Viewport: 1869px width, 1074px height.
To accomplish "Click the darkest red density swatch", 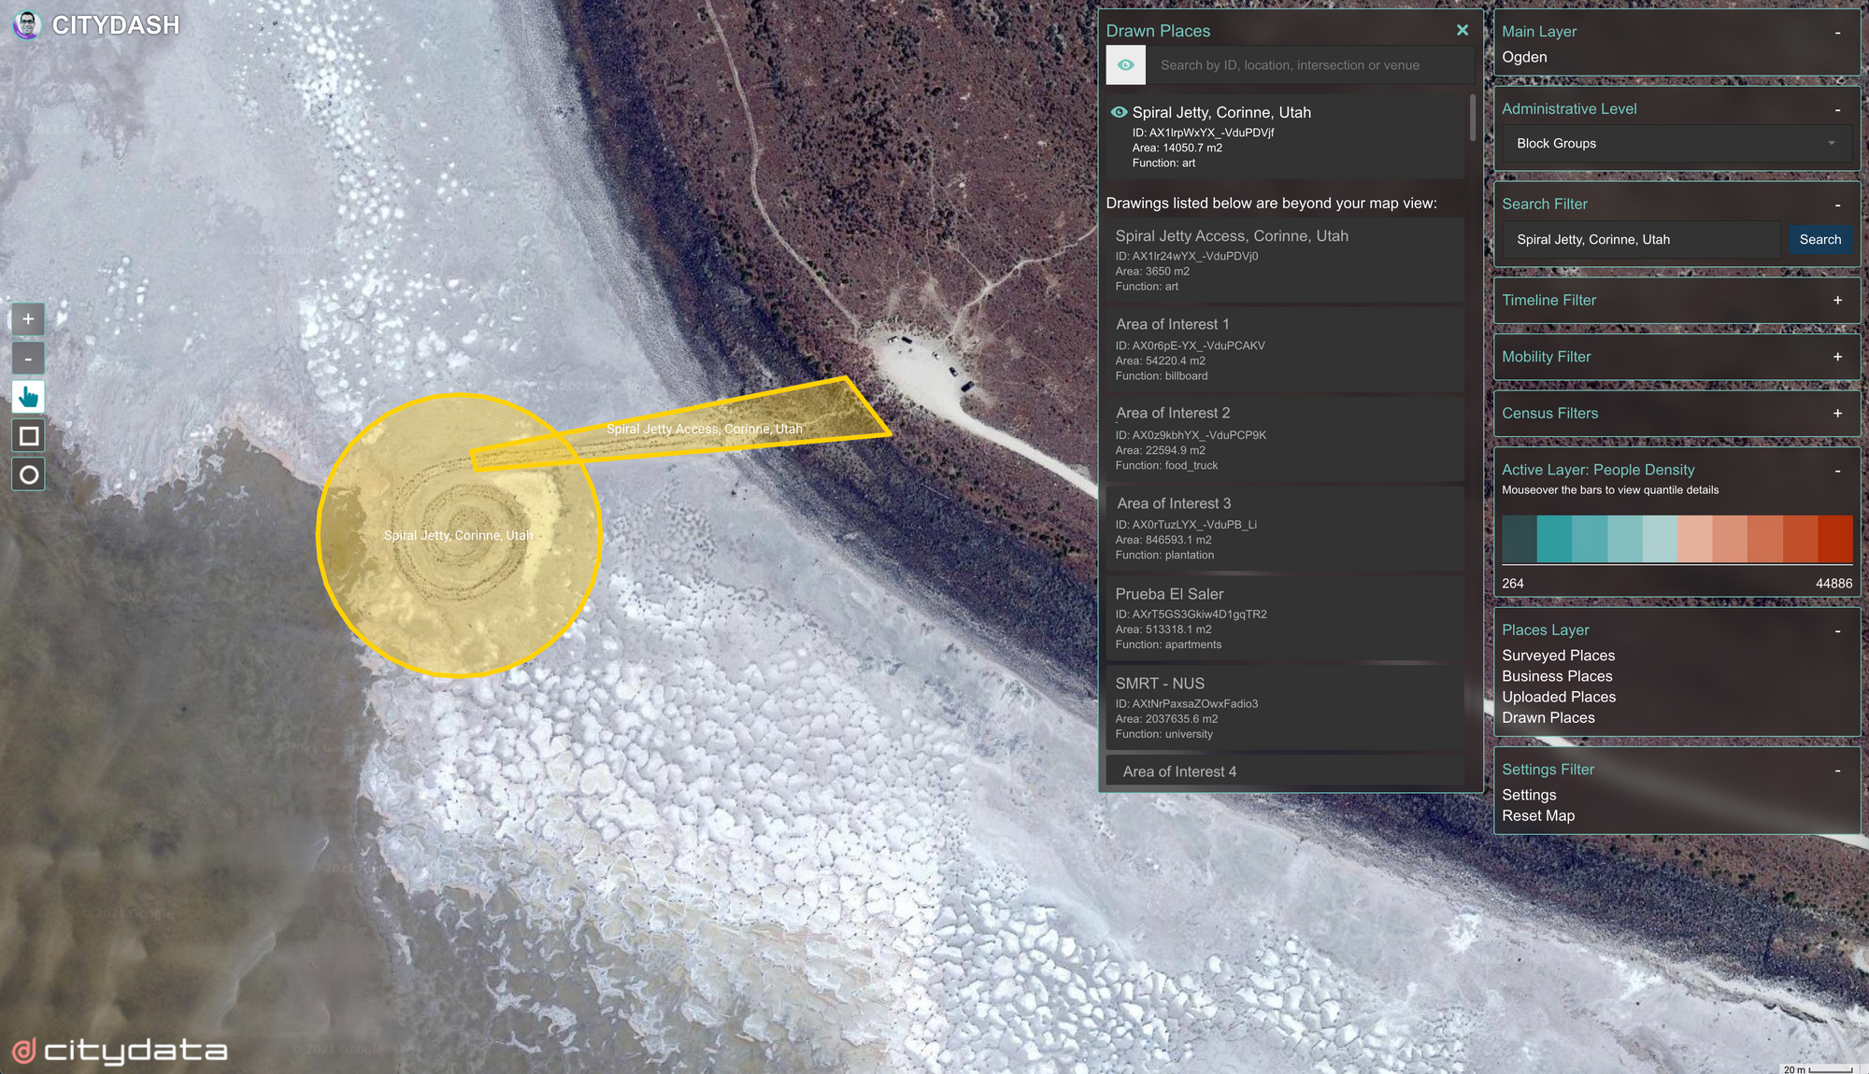I will pos(1834,539).
